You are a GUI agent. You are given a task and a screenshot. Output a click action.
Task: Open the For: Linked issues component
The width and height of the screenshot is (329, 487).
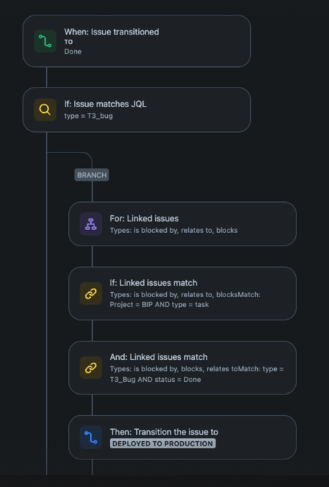[x=182, y=224]
